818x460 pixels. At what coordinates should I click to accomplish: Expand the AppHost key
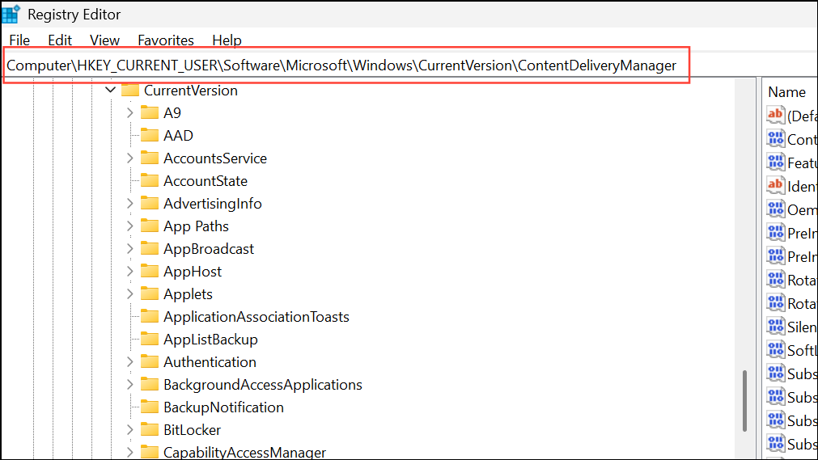click(x=130, y=271)
